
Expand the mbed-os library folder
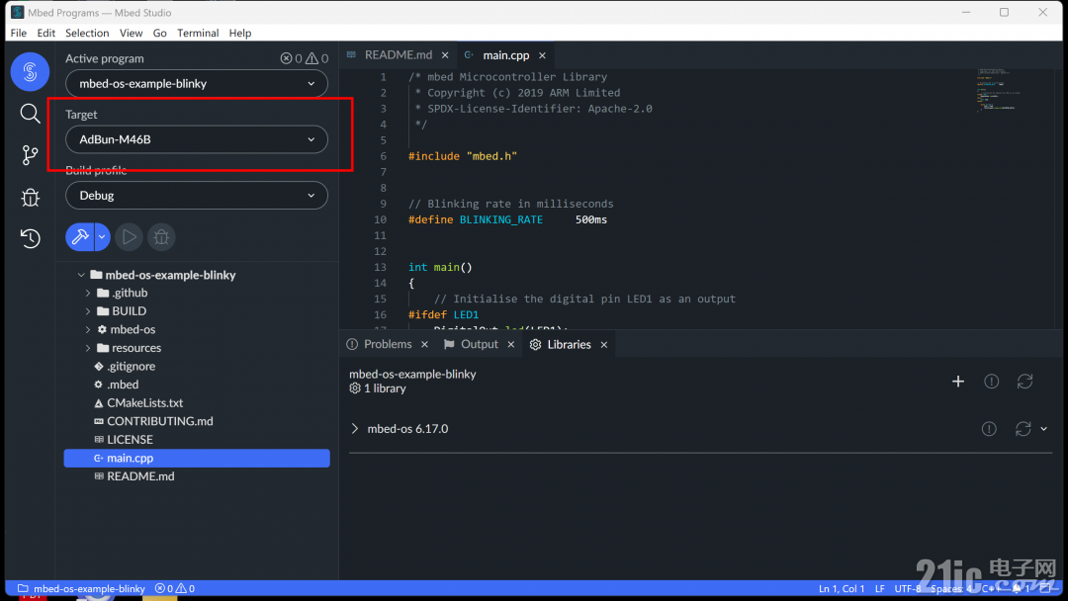[88, 329]
